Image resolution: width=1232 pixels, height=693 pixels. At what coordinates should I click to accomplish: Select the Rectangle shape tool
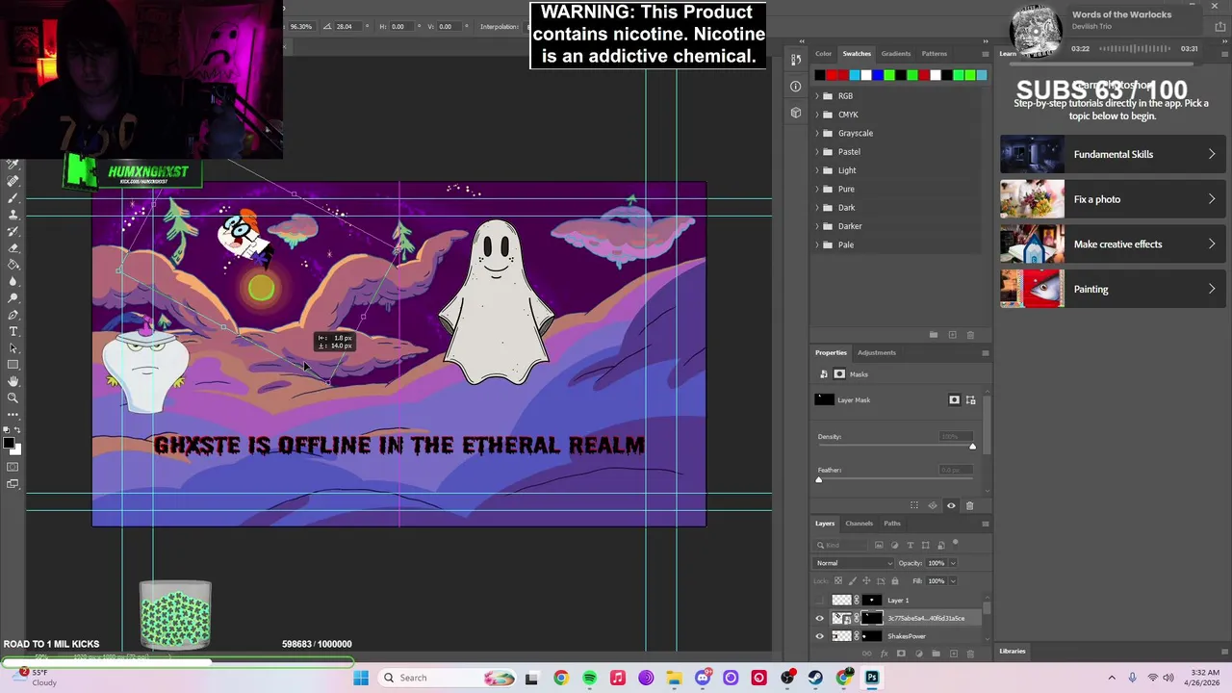tap(13, 365)
